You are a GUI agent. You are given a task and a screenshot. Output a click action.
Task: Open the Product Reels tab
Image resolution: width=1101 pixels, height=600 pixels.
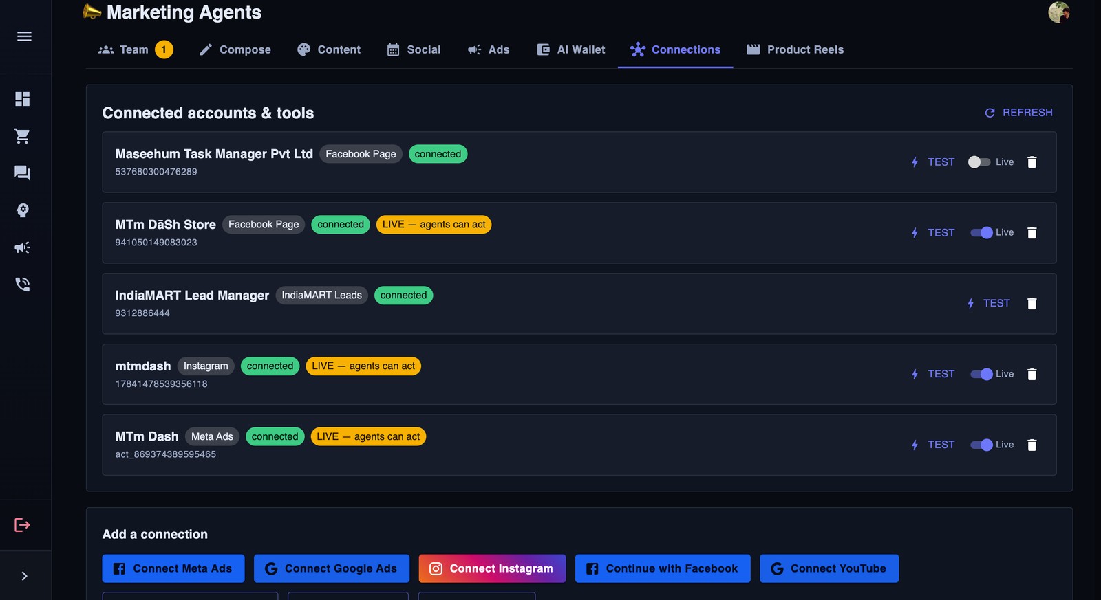[795, 49]
